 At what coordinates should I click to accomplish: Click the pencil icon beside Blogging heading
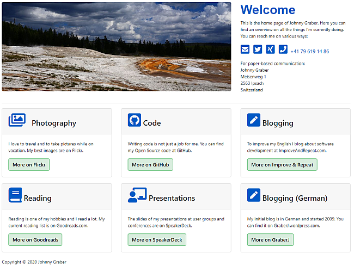tap(254, 120)
